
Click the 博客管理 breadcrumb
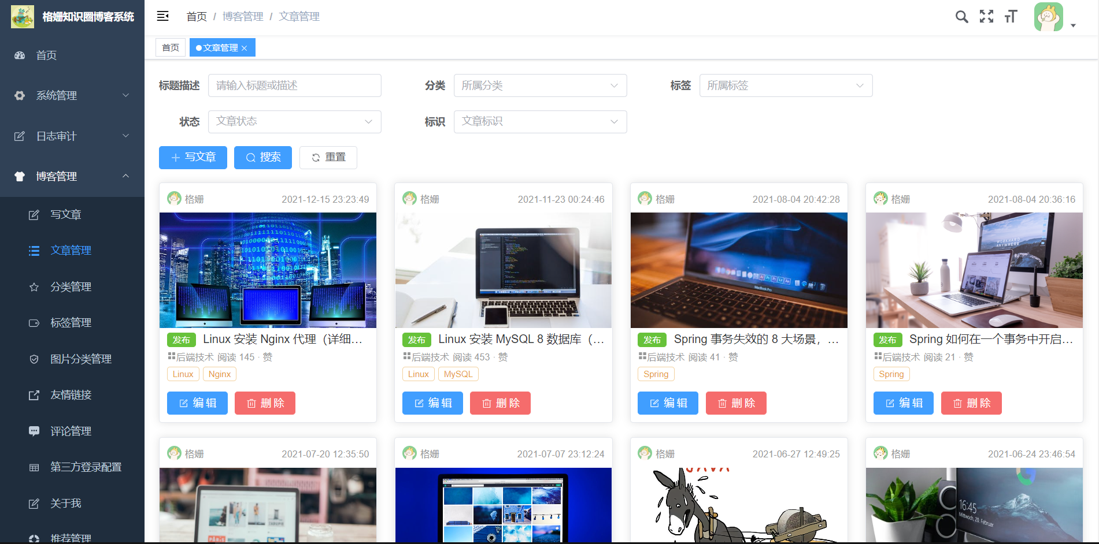243,17
